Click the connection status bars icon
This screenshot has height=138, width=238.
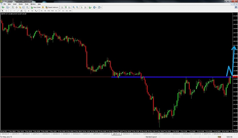[219, 137]
